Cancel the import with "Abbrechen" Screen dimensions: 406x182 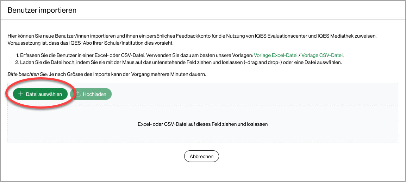click(201, 156)
